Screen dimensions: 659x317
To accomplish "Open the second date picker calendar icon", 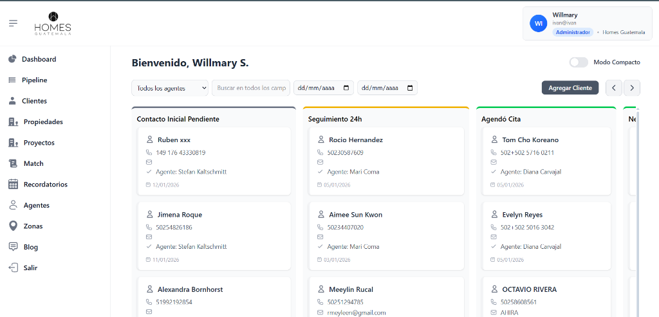I will pyautogui.click(x=410, y=88).
